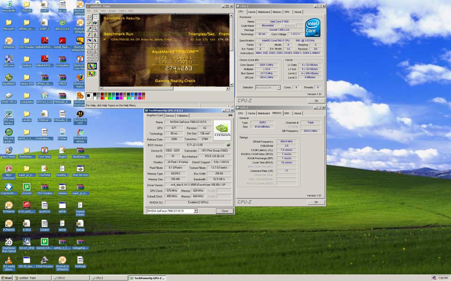451x281 pixels.
Task: Click the BIOS Version field in GPU-Z
Action: [195, 145]
